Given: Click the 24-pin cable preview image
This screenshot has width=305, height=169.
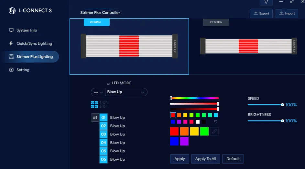Looking at the screenshot, I should 129,46.
